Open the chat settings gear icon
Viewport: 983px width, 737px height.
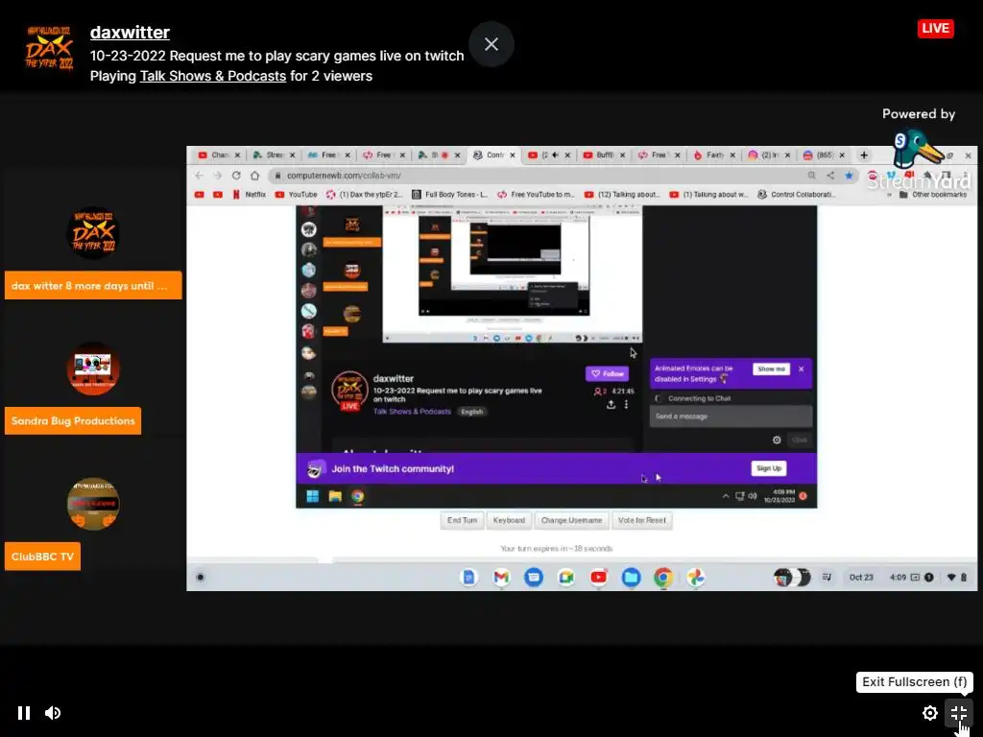[777, 440]
